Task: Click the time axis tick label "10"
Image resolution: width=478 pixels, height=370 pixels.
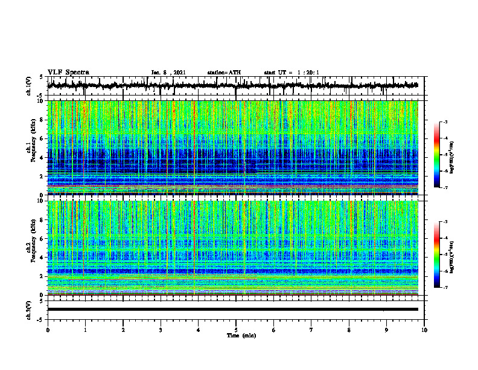Action: pyautogui.click(x=424, y=330)
